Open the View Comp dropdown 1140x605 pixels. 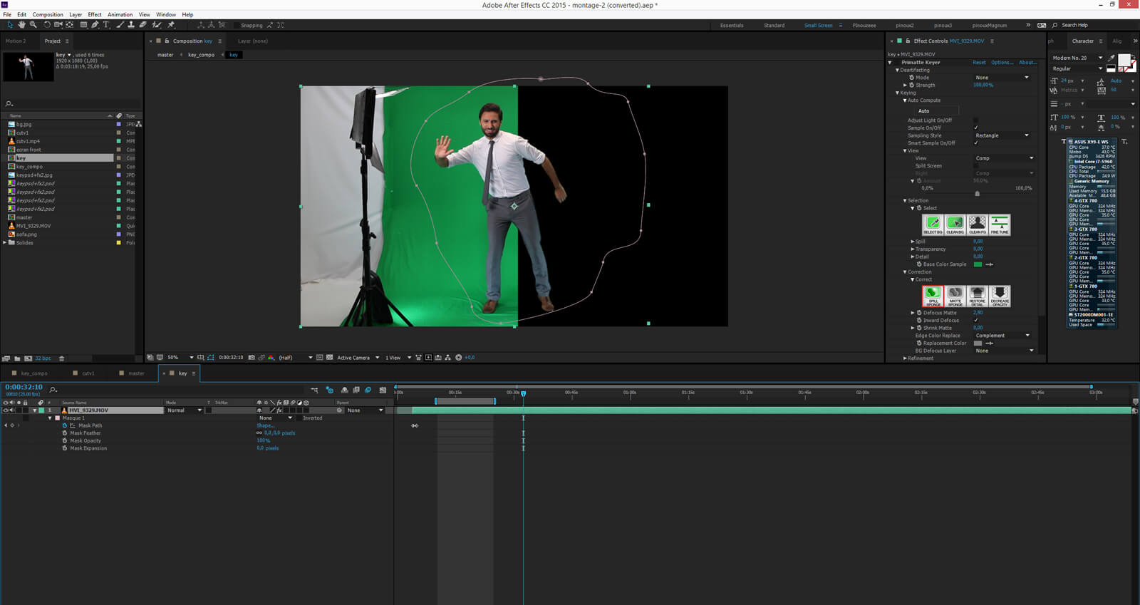[x=1005, y=158]
